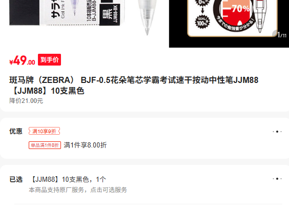Select the 单品满1件8折 promotion tag
The height and width of the screenshot is (212, 289).
click(45, 145)
